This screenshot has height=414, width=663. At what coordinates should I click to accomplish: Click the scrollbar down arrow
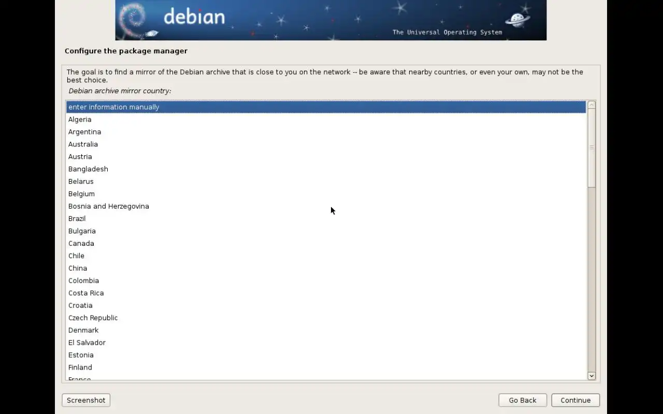pyautogui.click(x=592, y=376)
